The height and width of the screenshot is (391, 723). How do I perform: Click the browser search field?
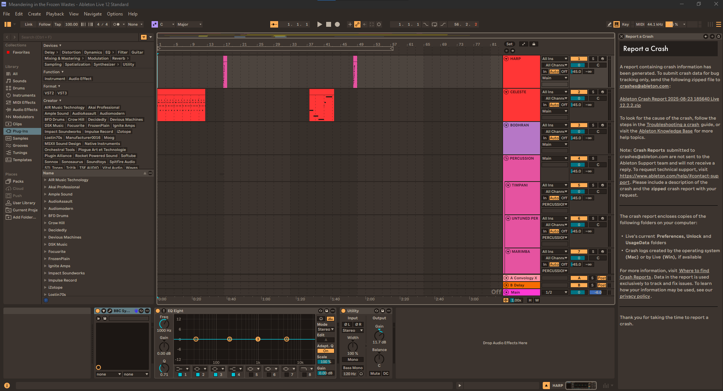(x=79, y=37)
